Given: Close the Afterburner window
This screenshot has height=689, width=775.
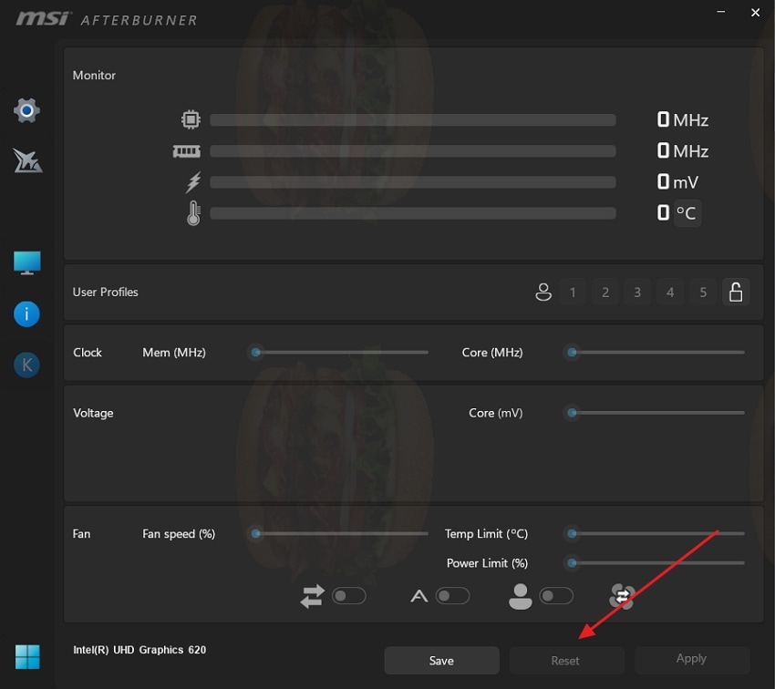Looking at the screenshot, I should pos(755,13).
